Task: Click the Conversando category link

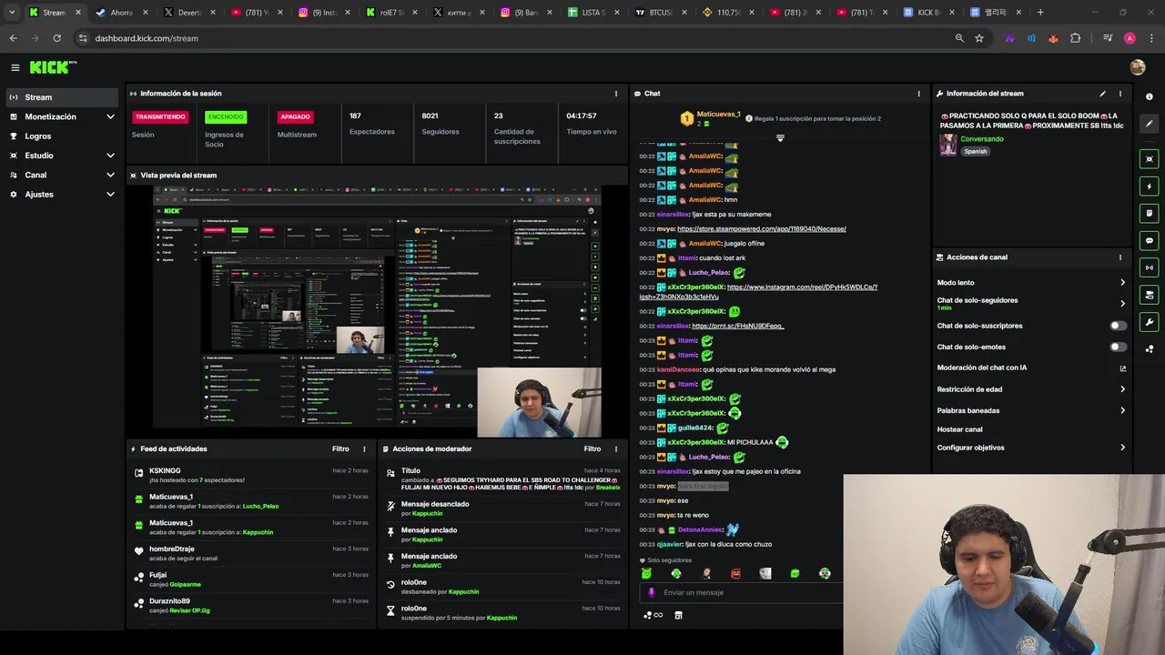Action: click(x=982, y=139)
